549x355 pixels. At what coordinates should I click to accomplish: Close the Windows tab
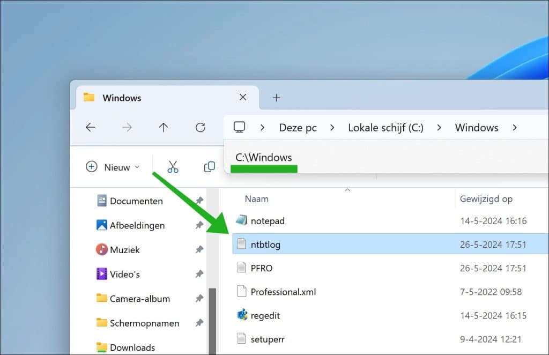[x=243, y=97]
